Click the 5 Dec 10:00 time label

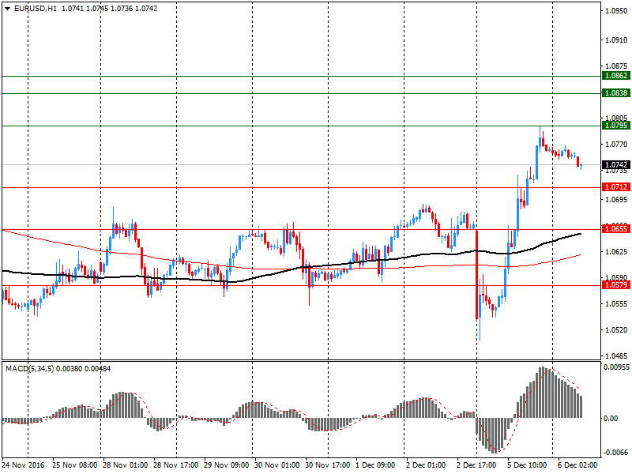coord(527,465)
